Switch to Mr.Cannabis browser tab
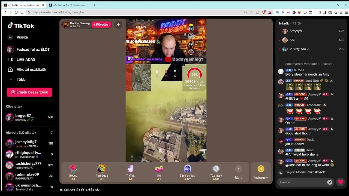Screen dimensions: 349x196 click(68, 5)
